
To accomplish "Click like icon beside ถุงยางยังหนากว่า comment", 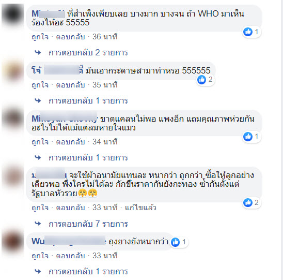I will click(175, 242).
